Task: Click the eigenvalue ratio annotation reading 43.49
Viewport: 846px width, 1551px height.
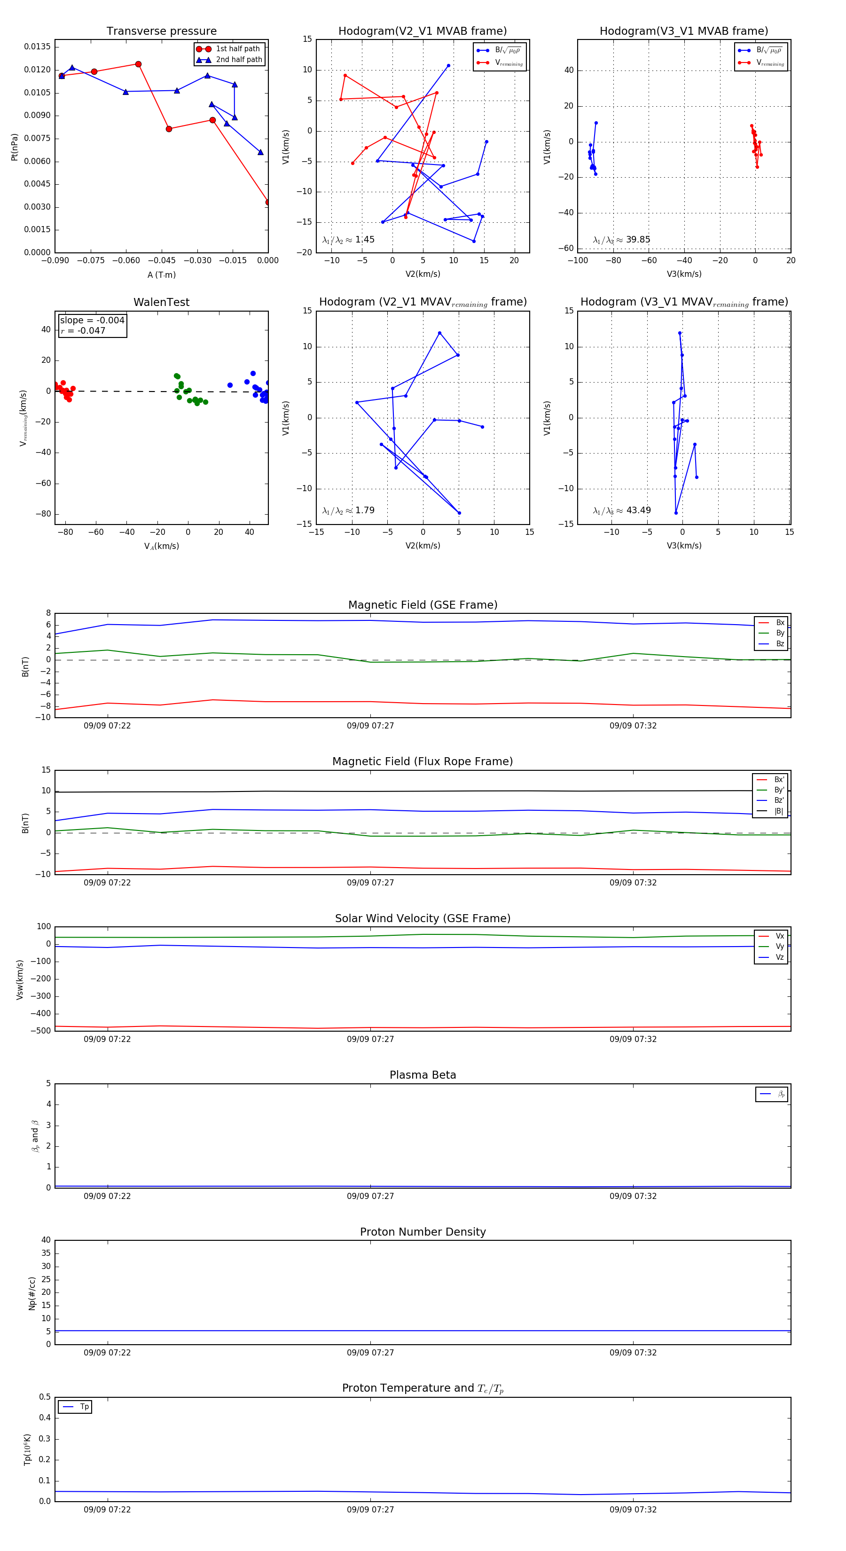Action: click(621, 510)
